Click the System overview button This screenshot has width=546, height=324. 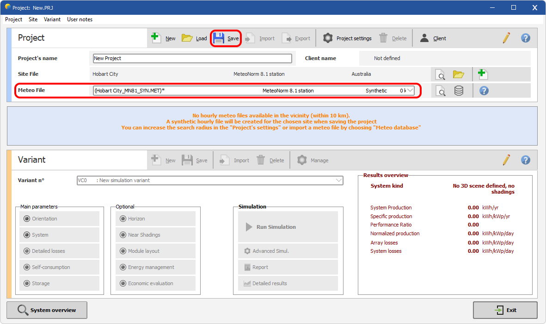47,310
